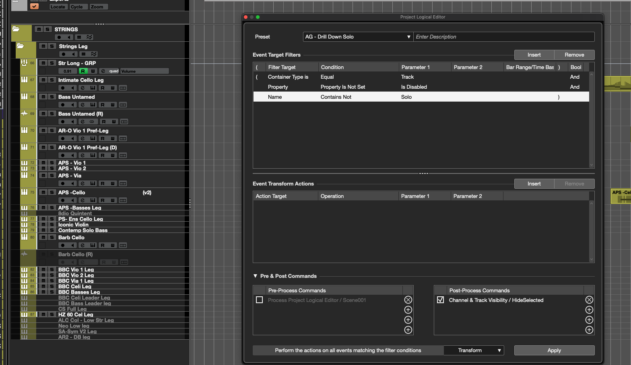Open instrument editor for APS - Via
The image size is (631, 365).
point(93,184)
